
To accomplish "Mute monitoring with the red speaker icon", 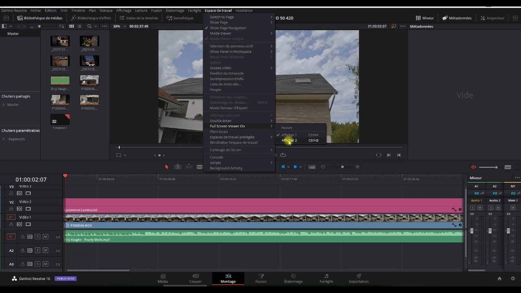I will (x=474, y=167).
